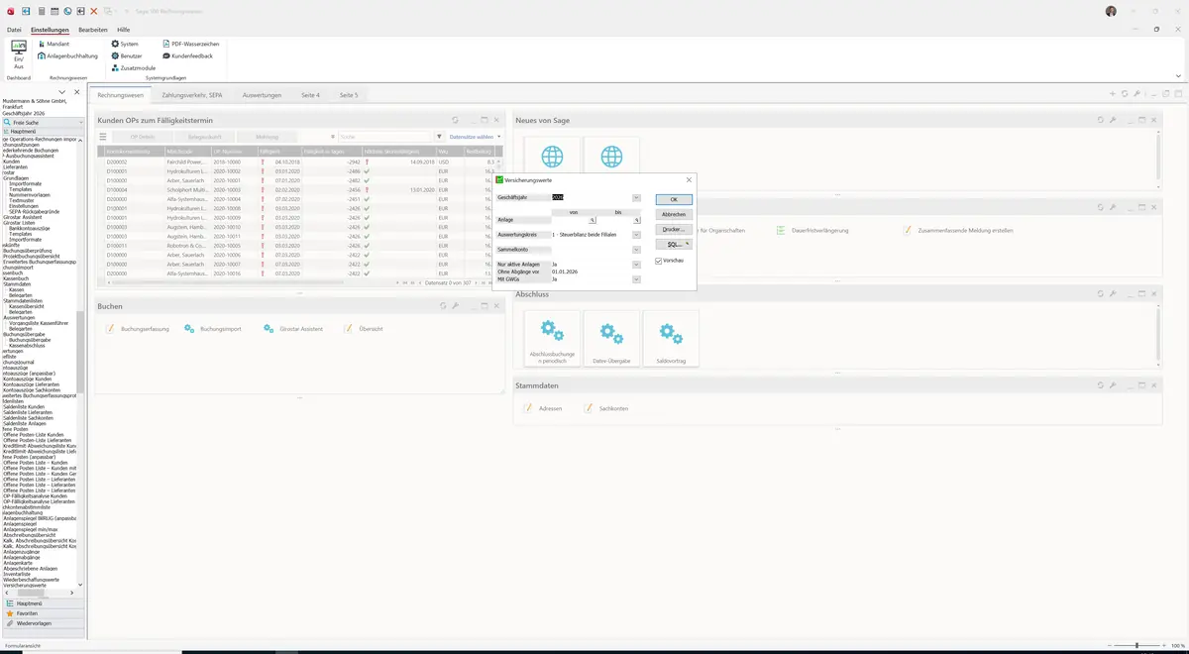
Task: Click the Anlage von lookup button
Action: (592, 220)
